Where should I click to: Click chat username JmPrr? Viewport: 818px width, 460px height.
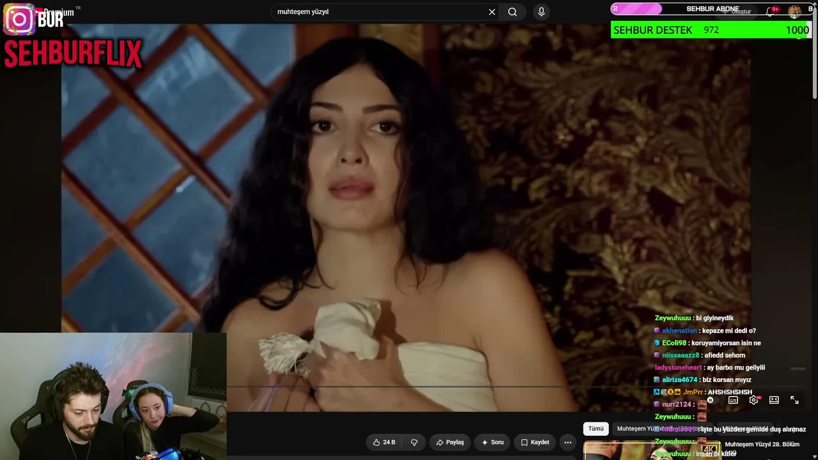click(693, 392)
